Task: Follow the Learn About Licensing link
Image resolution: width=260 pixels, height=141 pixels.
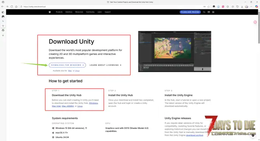Action: point(105,65)
